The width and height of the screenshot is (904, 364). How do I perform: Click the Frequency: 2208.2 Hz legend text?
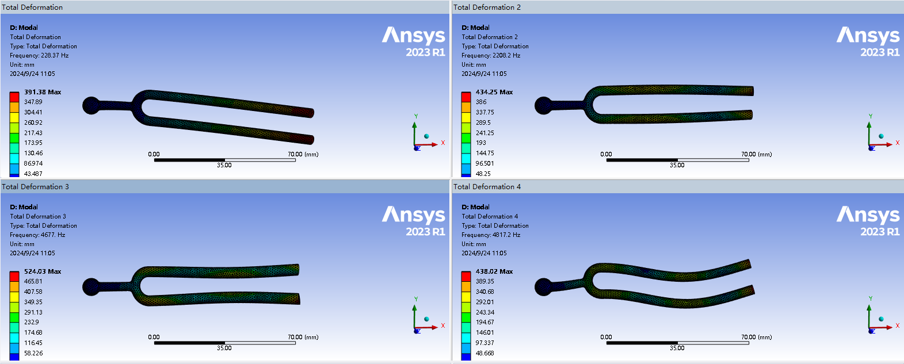(x=490, y=55)
